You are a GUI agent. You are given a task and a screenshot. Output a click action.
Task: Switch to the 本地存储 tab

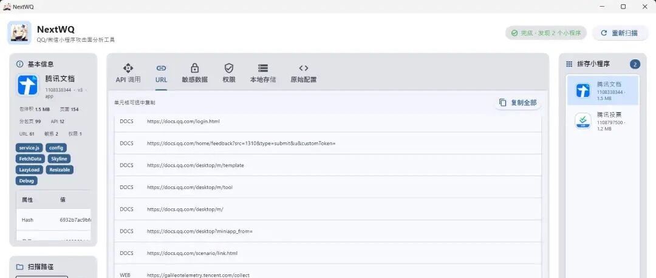point(263,72)
